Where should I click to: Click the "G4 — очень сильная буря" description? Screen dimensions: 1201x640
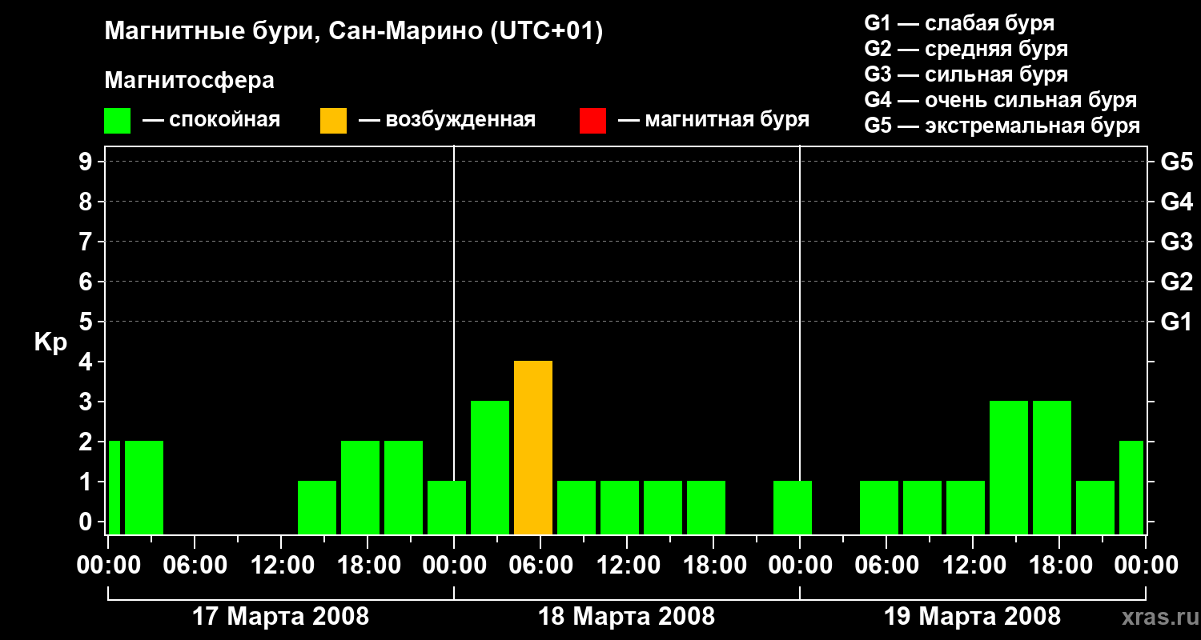click(x=1001, y=100)
